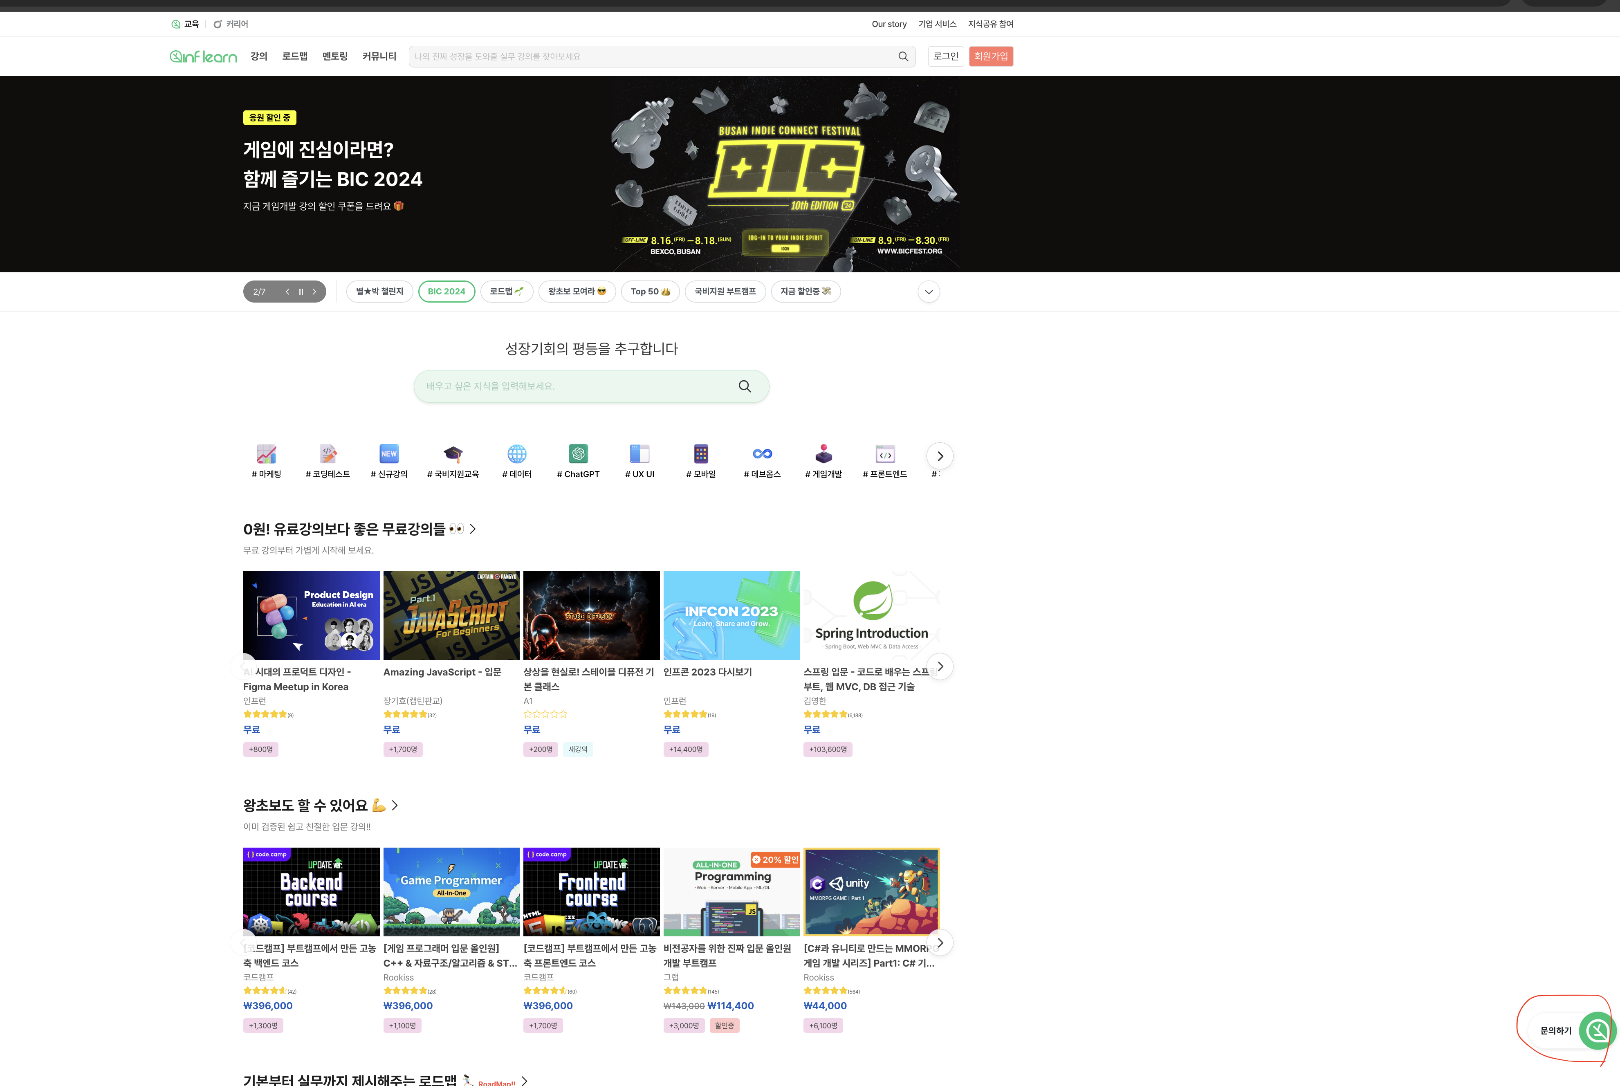Select the 지금 할인중 tag
Viewport: 1620px width, 1086px height.
click(806, 292)
